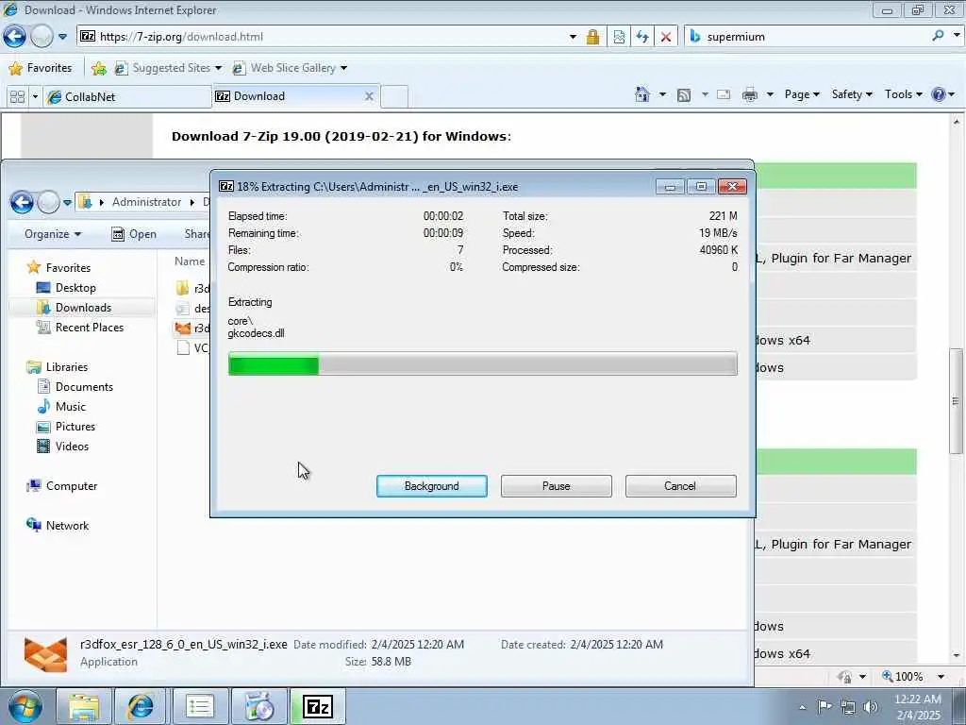
Task: Select Pictures library
Action: point(65,427)
